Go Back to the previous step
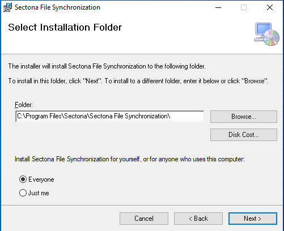 pyautogui.click(x=198, y=219)
